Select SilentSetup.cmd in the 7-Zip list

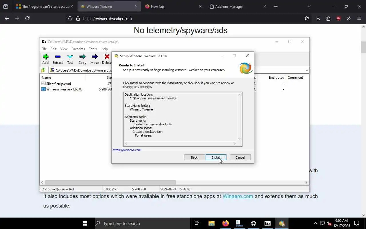click(59, 84)
